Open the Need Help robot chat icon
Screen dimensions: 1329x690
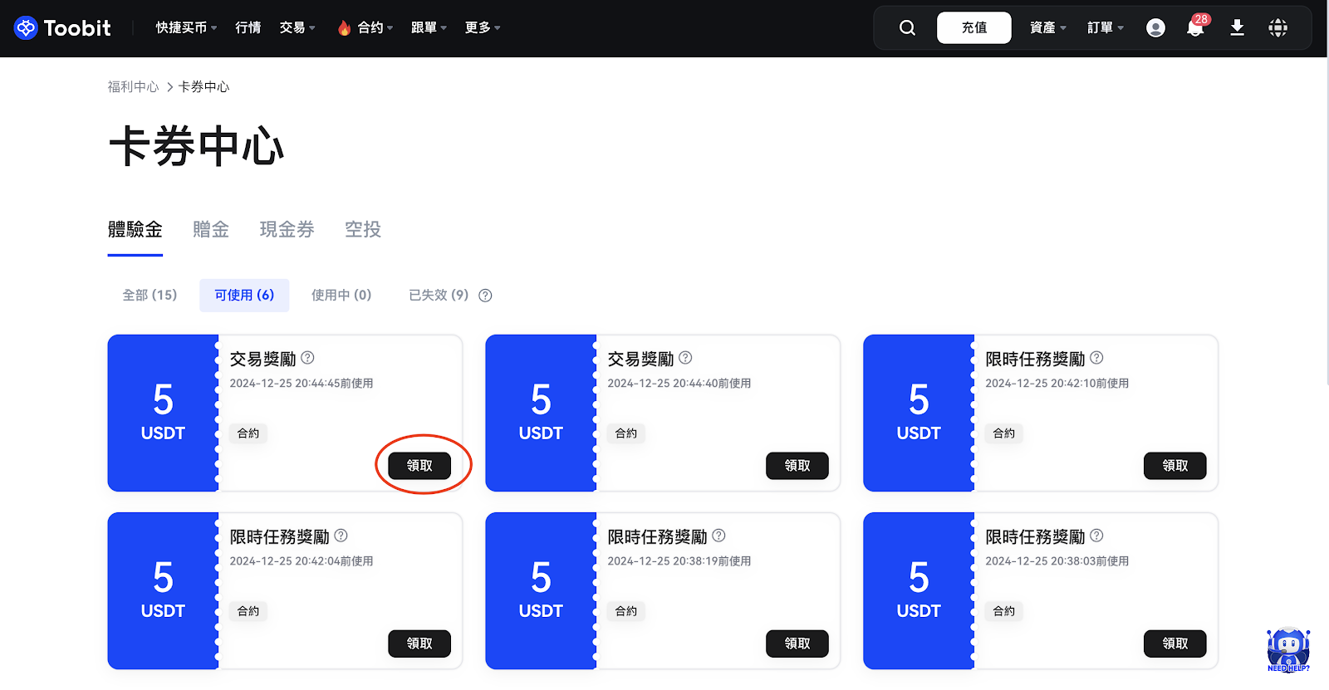[1288, 649]
